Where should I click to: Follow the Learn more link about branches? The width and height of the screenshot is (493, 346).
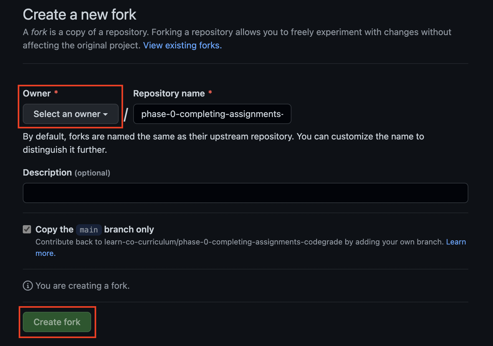pyautogui.click(x=456, y=242)
